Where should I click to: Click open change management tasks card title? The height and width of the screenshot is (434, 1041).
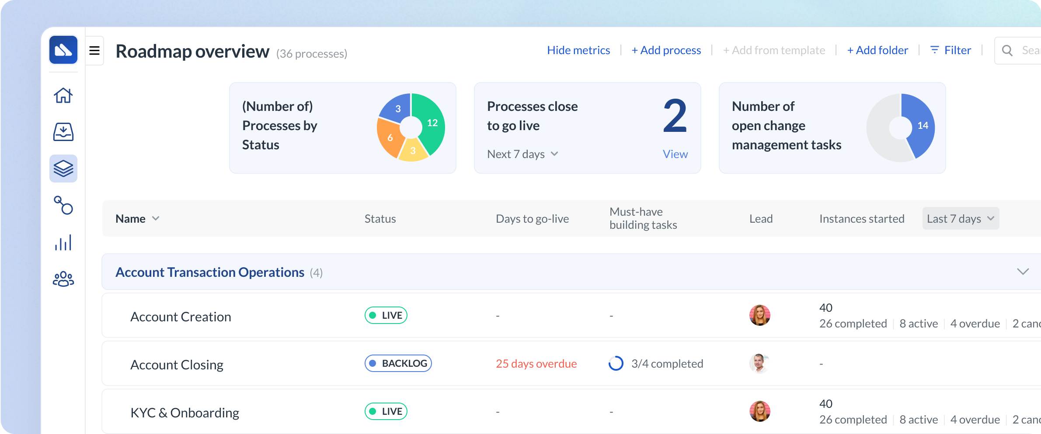coord(787,126)
